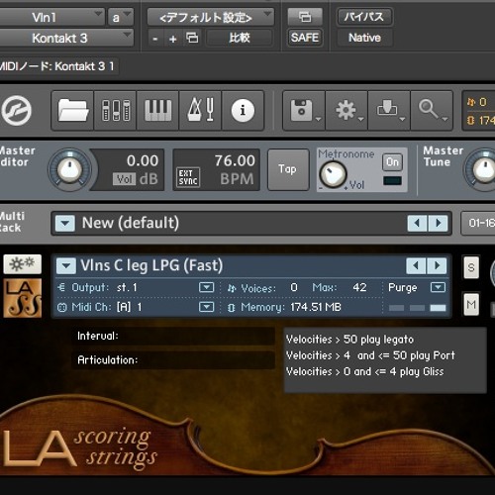Open the purge download-arrow menu
This screenshot has width=495, height=495.
tap(389, 111)
